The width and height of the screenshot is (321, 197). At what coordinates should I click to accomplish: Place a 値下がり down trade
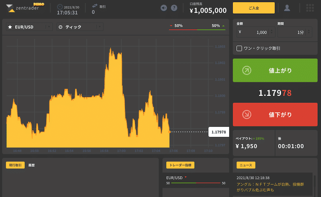point(275,115)
